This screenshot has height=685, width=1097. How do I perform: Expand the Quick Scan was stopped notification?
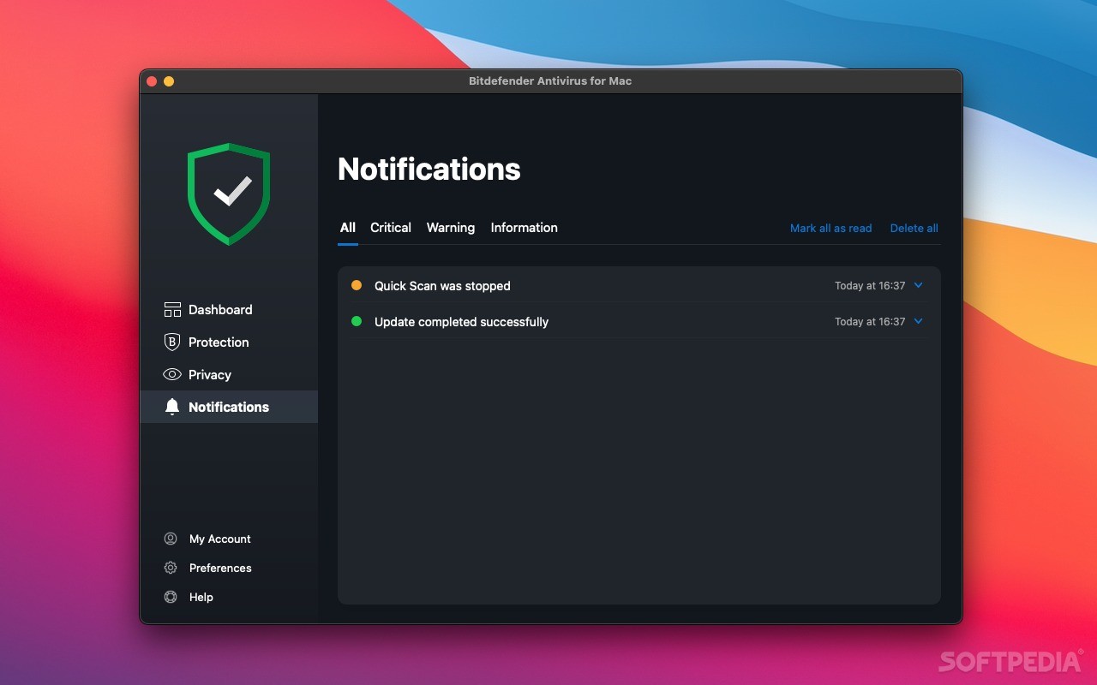click(919, 285)
